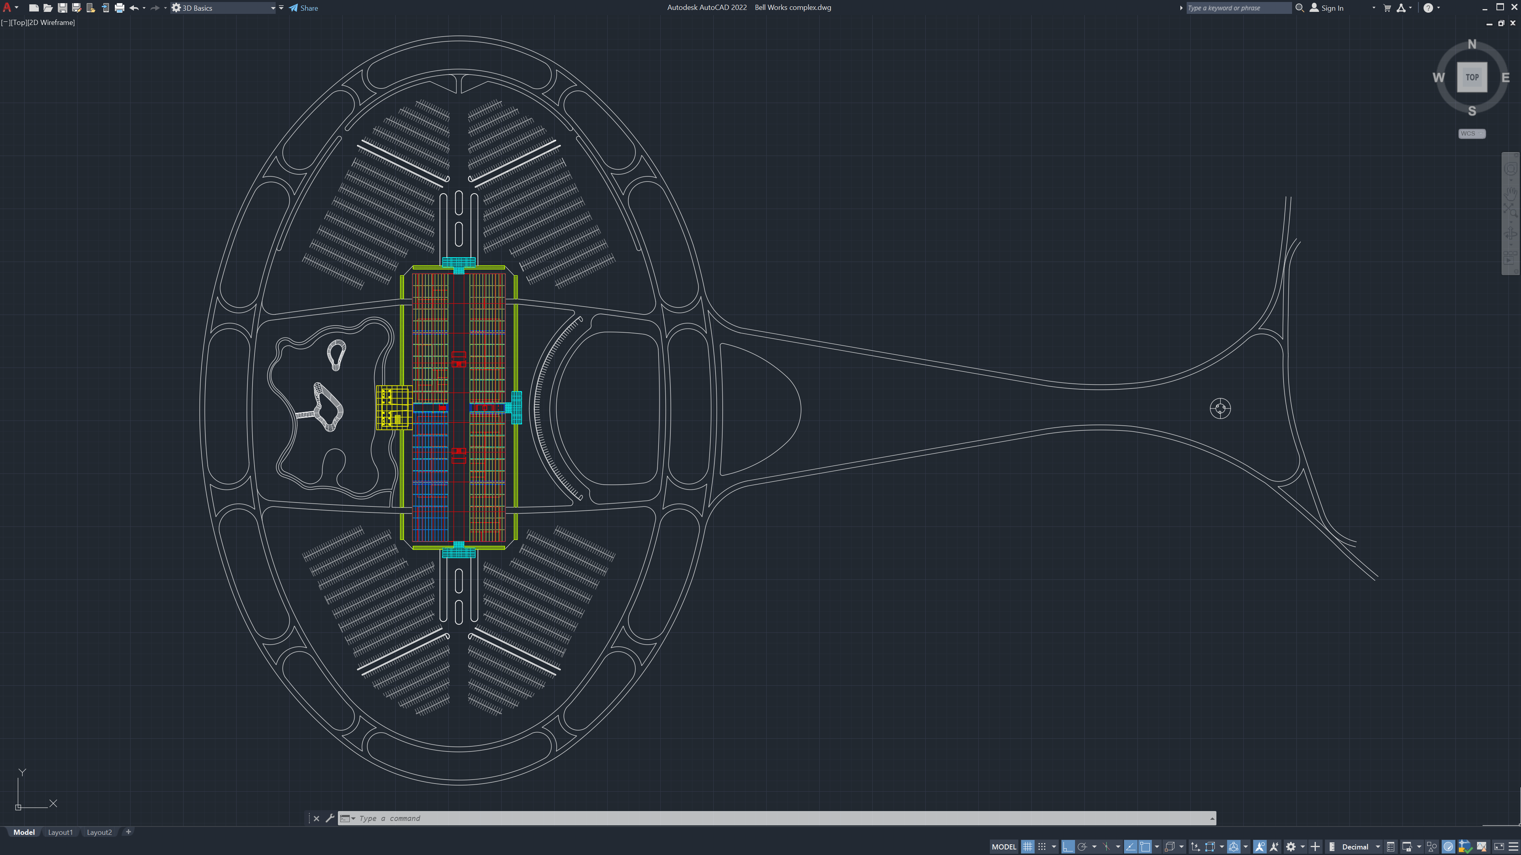Screen dimensions: 1521x855
Task: Toggle Ortho mode in status bar
Action: [1067, 847]
